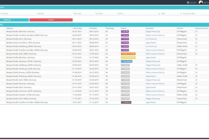
Task: Click ACTIVE badge in 06-11-2019 row
Action: (x=125, y=43)
